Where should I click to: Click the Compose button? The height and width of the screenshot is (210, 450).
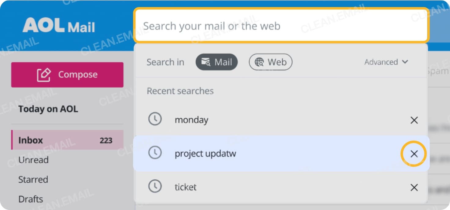pos(67,74)
